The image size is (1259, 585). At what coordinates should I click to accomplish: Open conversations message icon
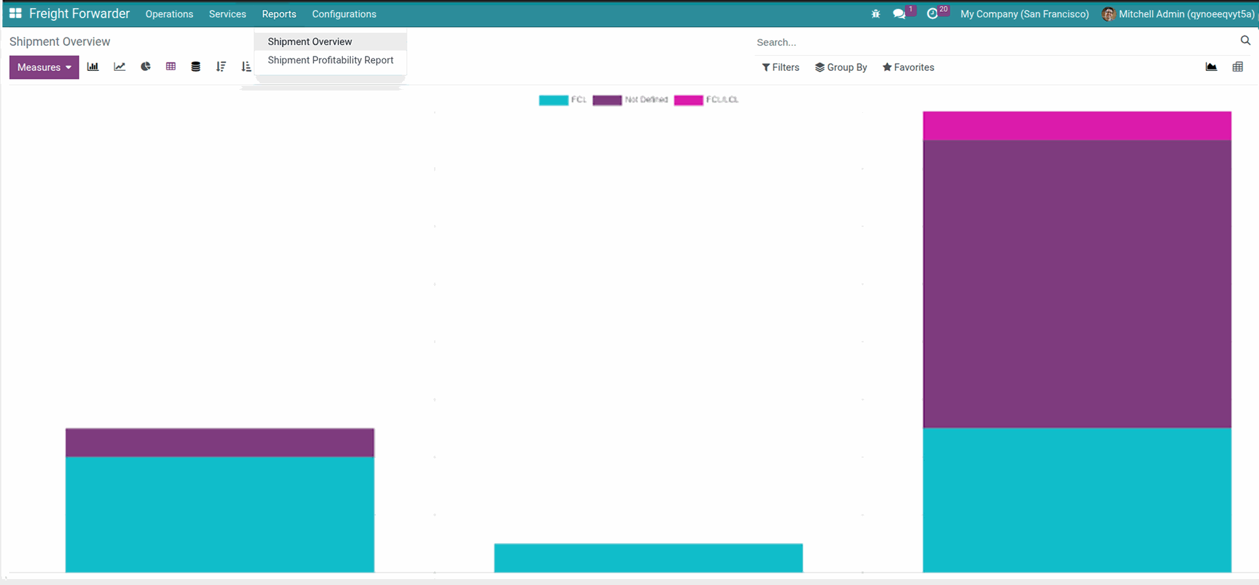(899, 14)
